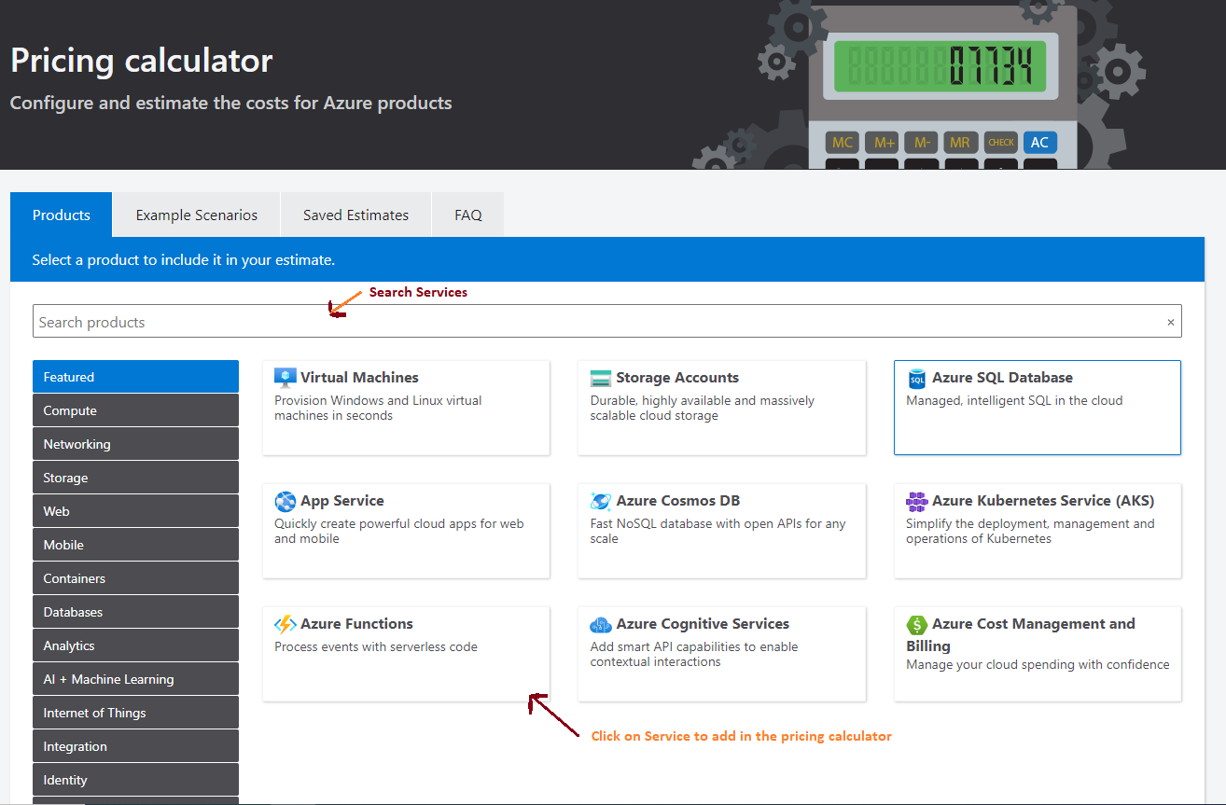
Task: Open the Identity category
Action: tap(135, 780)
